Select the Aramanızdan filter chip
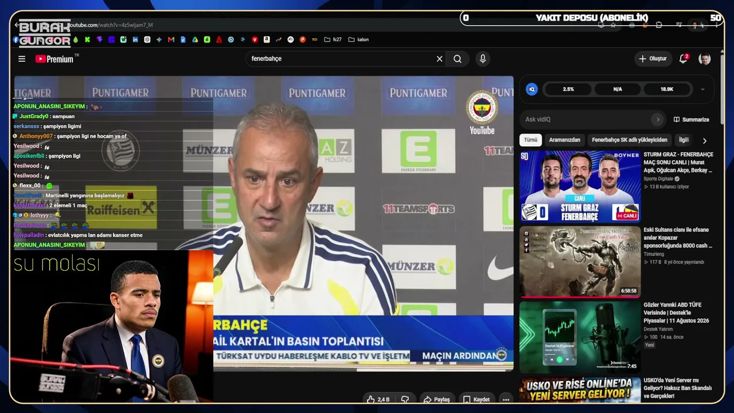The width and height of the screenshot is (734, 413). click(565, 140)
